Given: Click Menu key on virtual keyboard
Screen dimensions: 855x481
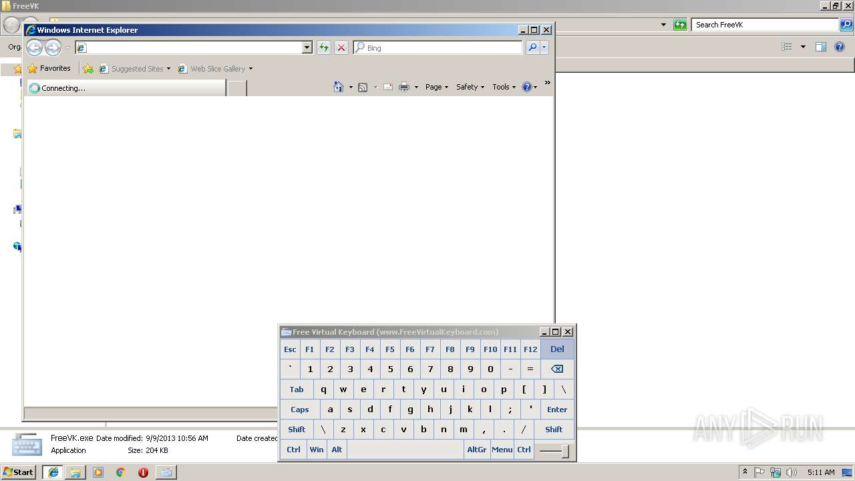Looking at the screenshot, I should [502, 450].
